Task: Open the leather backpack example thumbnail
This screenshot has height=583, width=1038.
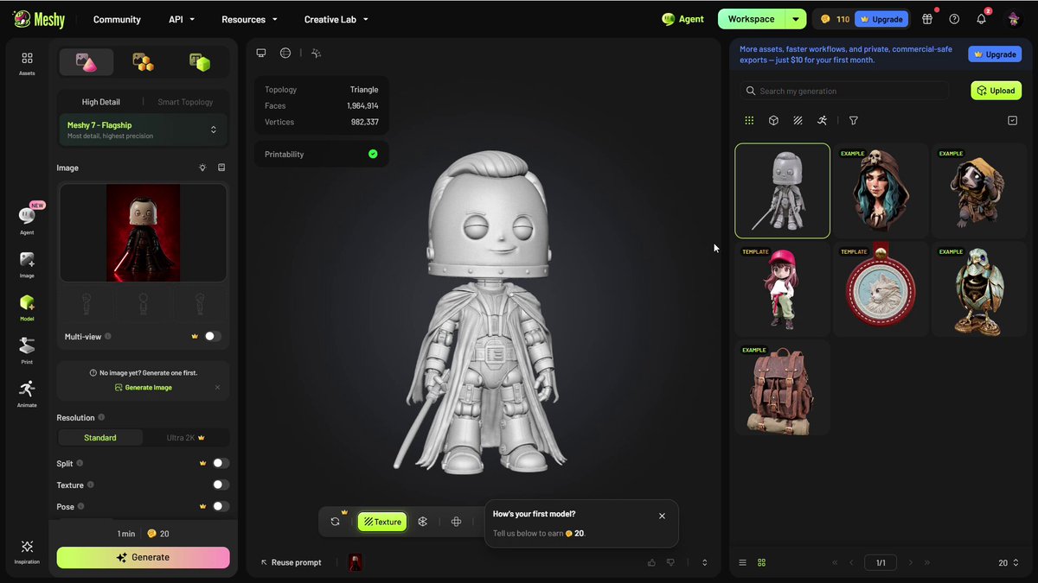Action: click(782, 388)
